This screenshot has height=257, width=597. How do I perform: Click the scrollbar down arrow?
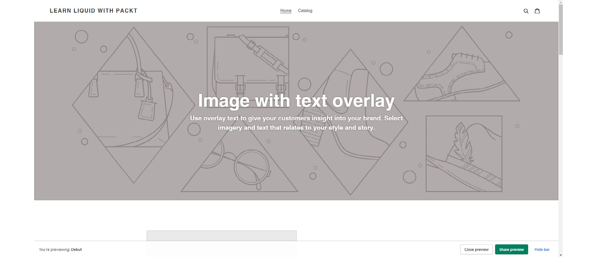click(561, 255)
